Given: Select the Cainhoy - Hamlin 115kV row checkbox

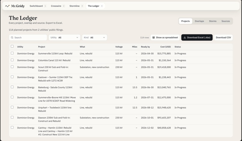Looking at the screenshot, I should pyautogui.click(x=12, y=127).
